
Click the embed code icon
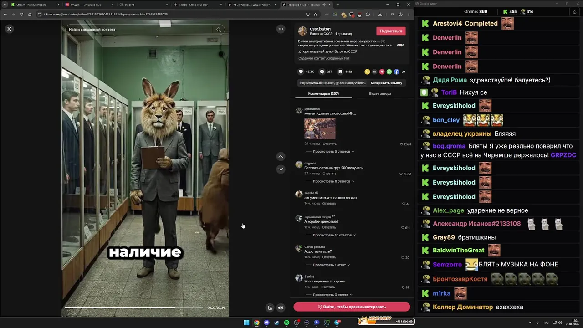(374, 72)
